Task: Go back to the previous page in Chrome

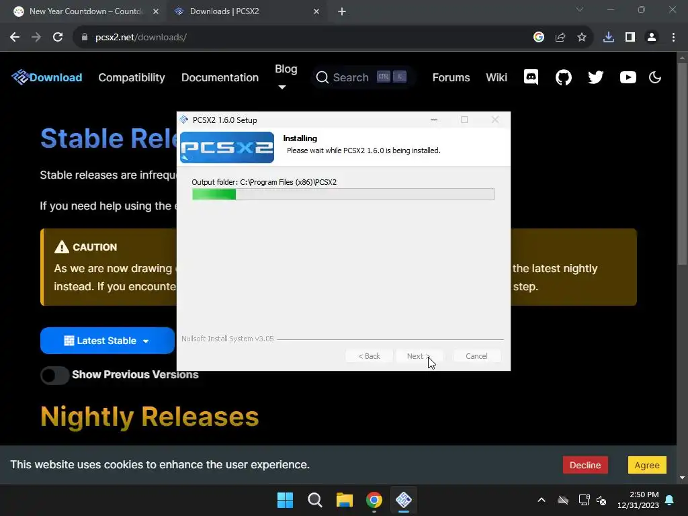Action: pyautogui.click(x=15, y=38)
